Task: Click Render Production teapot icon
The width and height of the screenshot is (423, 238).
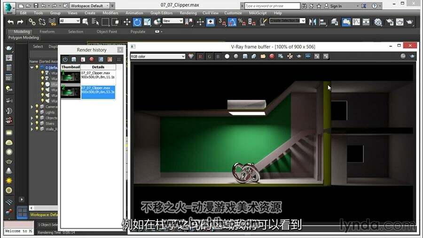Action: [410, 22]
